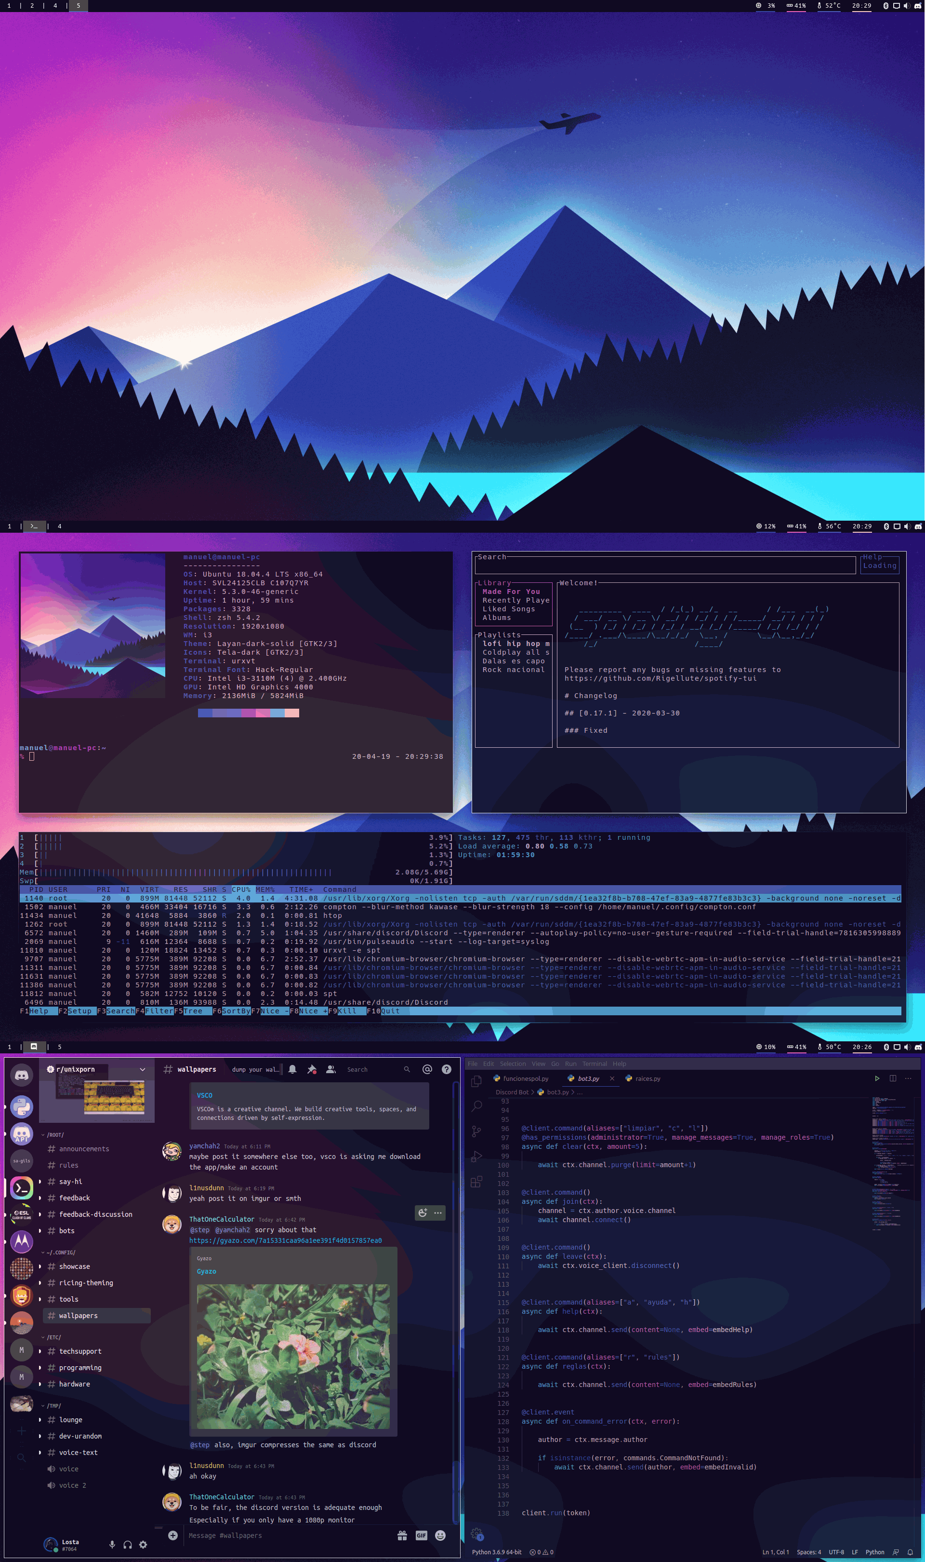925x1562 pixels.
Task: Click F6SortBy in the htop function bar
Action: [x=232, y=1011]
